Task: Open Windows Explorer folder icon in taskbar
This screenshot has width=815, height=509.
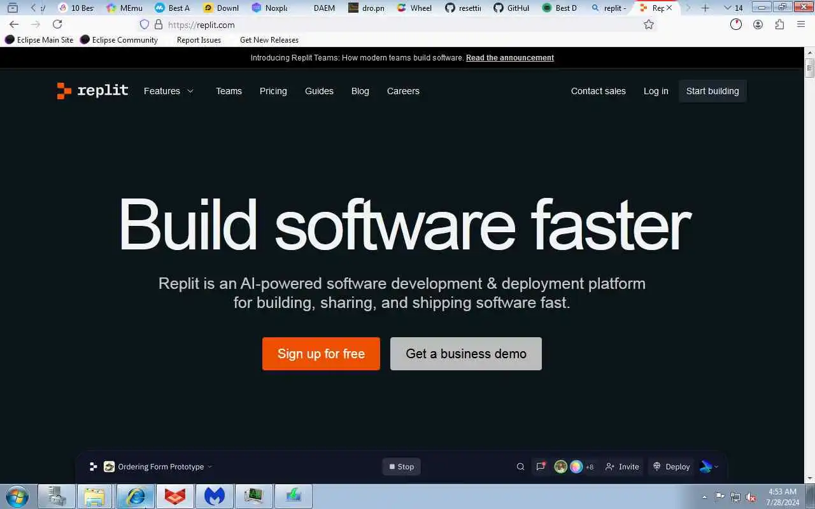Action: (94, 496)
